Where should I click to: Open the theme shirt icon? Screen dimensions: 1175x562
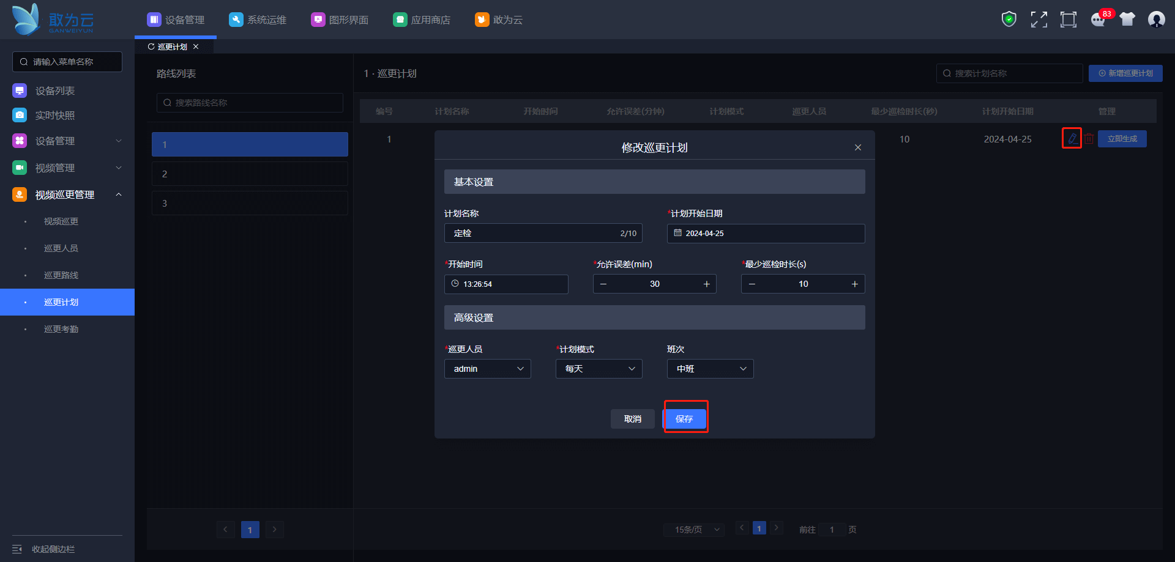[1127, 20]
